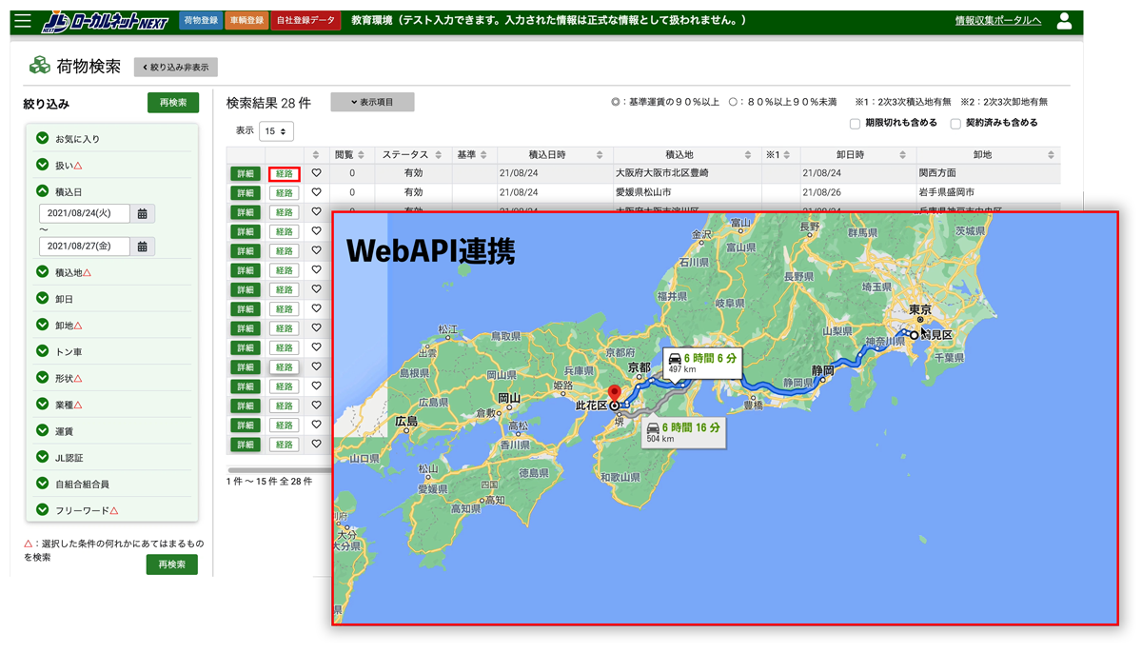Screen dimensions: 1142x653
Task: Expand the 形状 filter section
Action: (43, 378)
